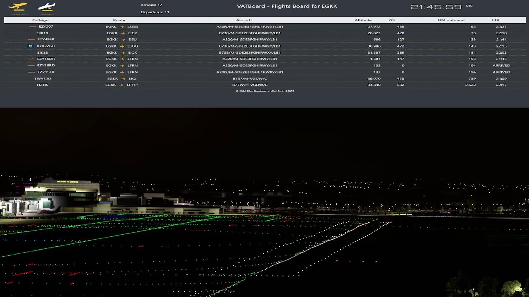Screen dimensions: 529x297
Task: Select callsign EZY49ER
Action: pos(46,40)
